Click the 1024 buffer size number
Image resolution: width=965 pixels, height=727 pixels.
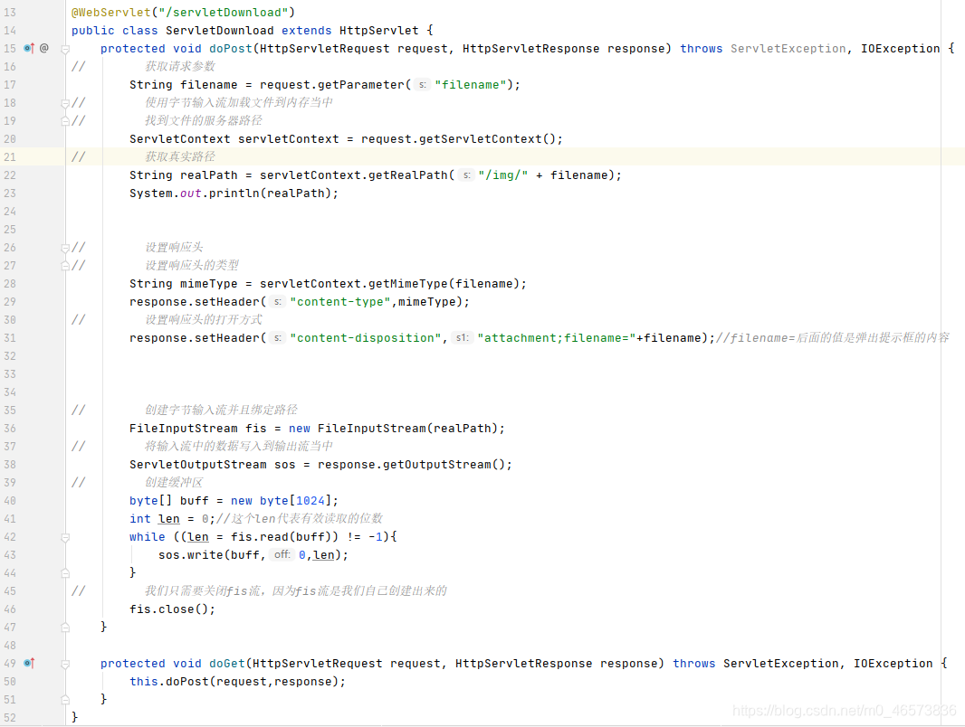(x=311, y=501)
